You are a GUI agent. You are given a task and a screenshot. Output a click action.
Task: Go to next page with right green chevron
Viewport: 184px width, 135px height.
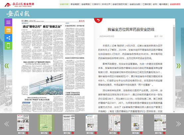click(178, 66)
